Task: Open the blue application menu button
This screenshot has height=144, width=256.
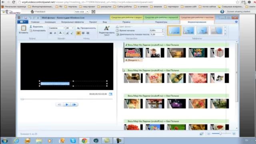Action: [x=23, y=22]
